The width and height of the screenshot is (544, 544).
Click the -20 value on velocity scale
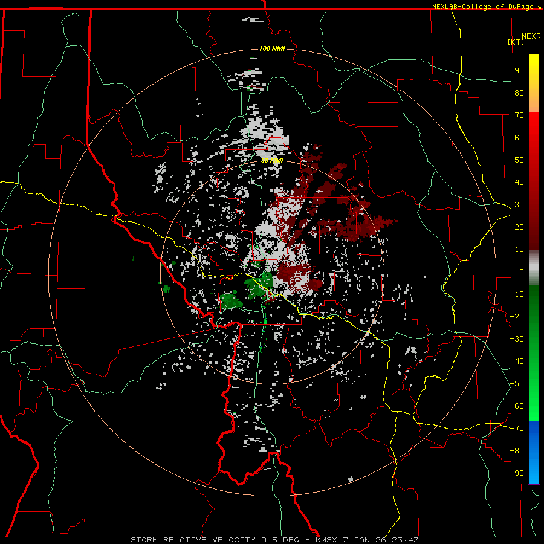pos(517,317)
